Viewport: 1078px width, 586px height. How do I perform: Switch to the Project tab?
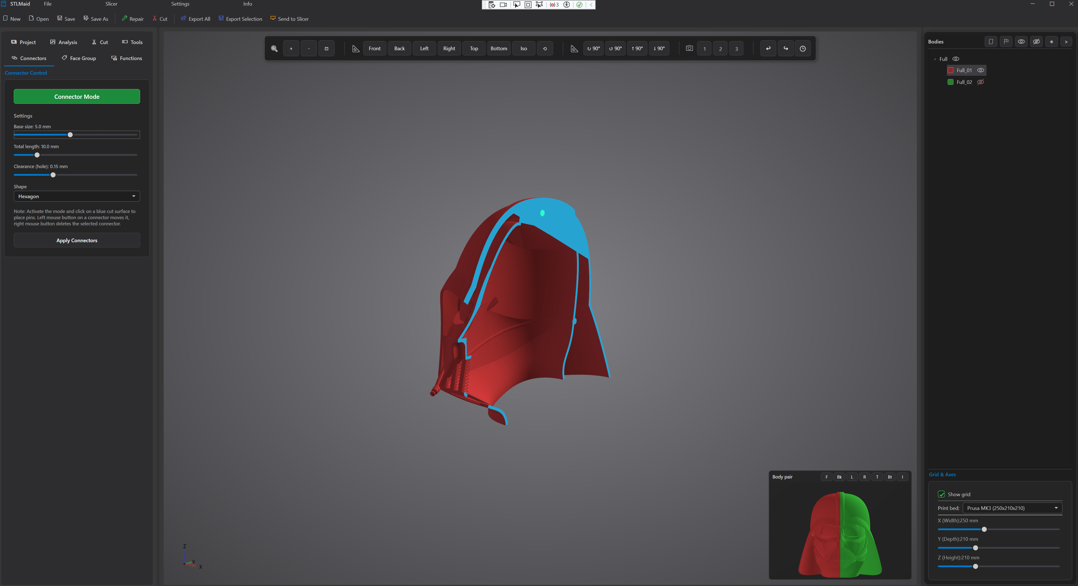pyautogui.click(x=23, y=42)
